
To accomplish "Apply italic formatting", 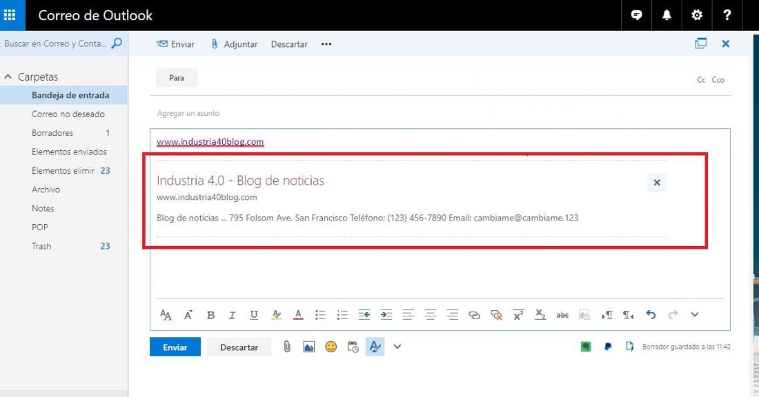I will pyautogui.click(x=232, y=315).
